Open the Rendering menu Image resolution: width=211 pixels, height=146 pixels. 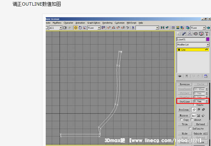click(107, 23)
